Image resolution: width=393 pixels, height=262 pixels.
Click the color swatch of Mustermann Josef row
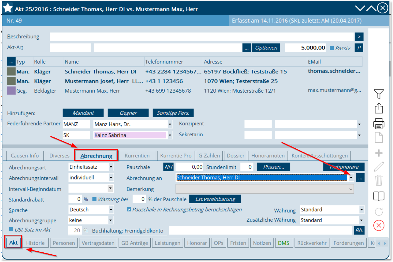click(11, 81)
